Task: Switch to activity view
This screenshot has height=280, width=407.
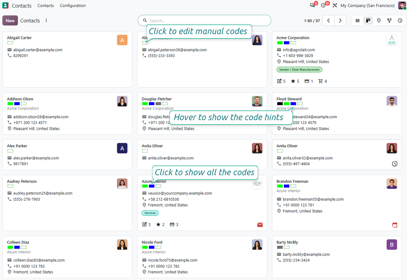Action: click(400, 21)
